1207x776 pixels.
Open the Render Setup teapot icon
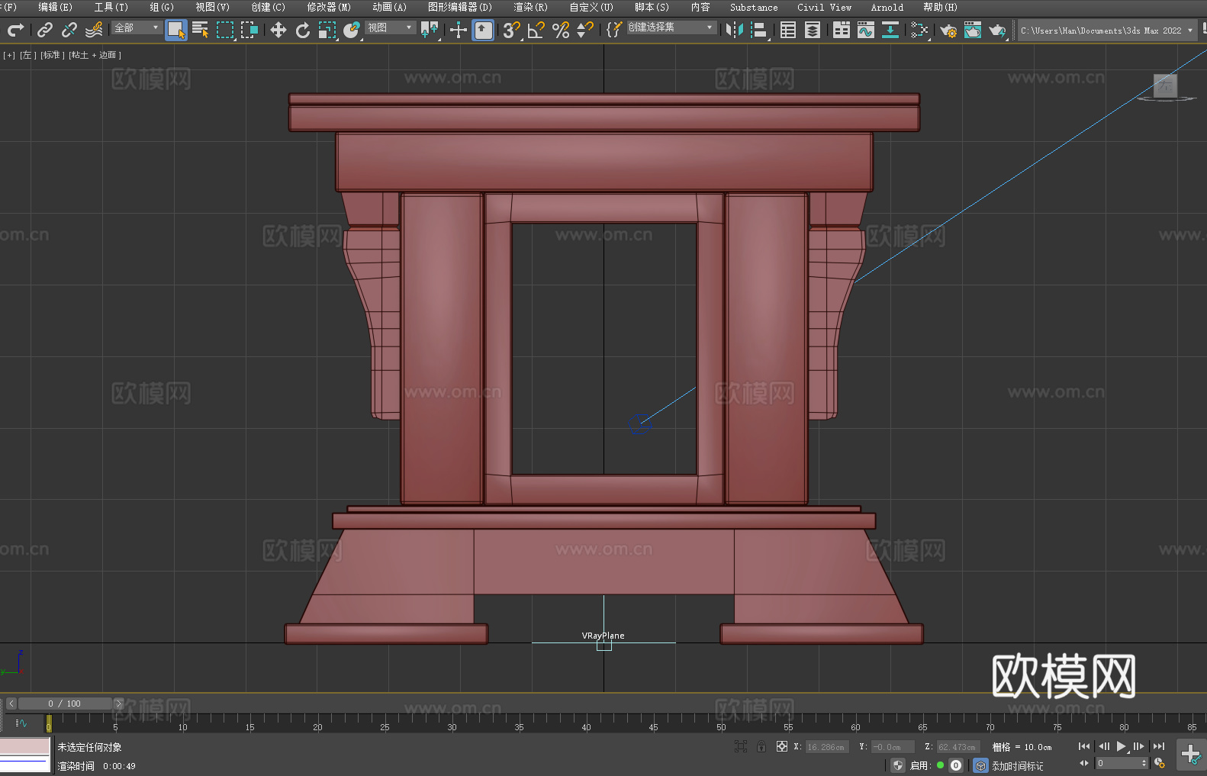pos(948,30)
